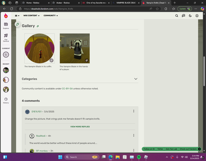
Task: Open the taskbar clock and date
Action: pyautogui.click(x=194, y=157)
